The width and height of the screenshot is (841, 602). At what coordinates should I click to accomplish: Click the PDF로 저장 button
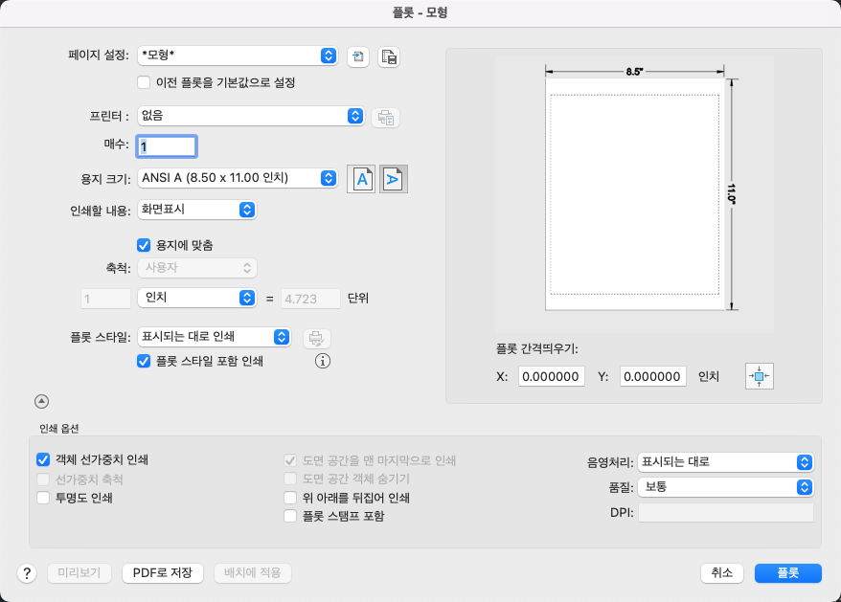[x=163, y=573]
